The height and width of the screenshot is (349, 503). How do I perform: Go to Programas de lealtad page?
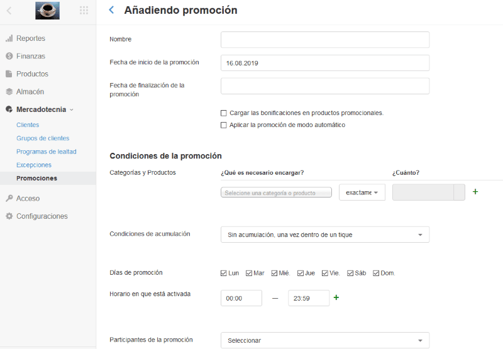coord(47,152)
